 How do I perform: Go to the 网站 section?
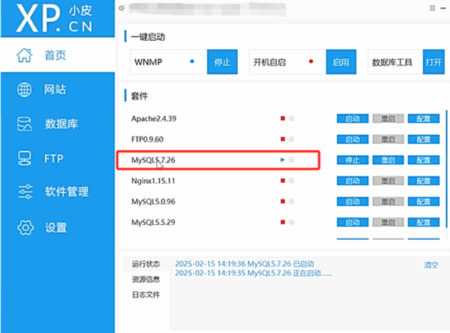click(x=55, y=89)
